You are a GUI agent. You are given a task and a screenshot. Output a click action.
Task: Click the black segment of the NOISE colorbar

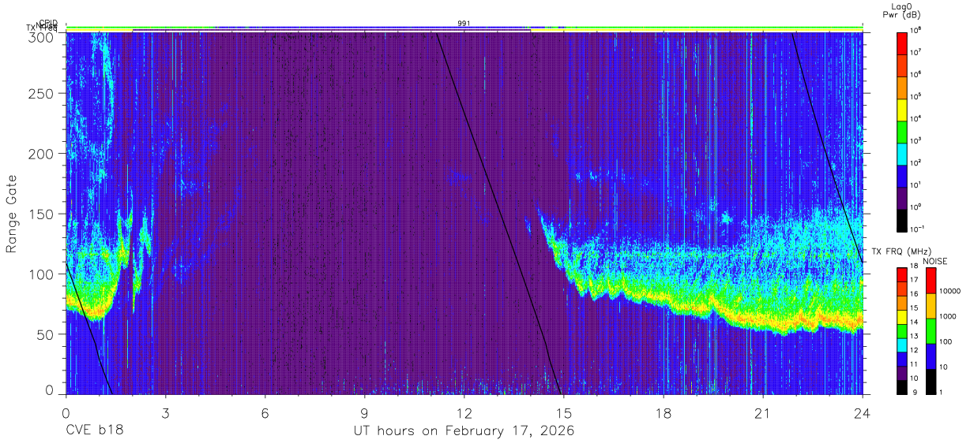point(930,382)
